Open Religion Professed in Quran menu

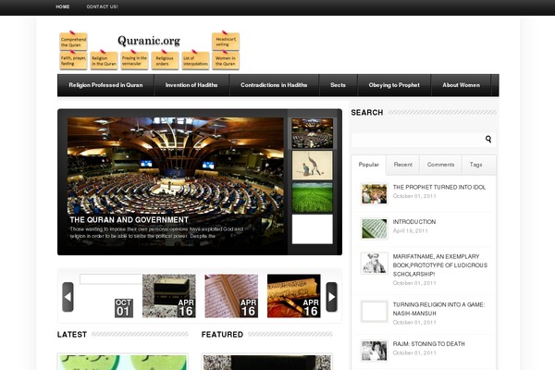105,85
